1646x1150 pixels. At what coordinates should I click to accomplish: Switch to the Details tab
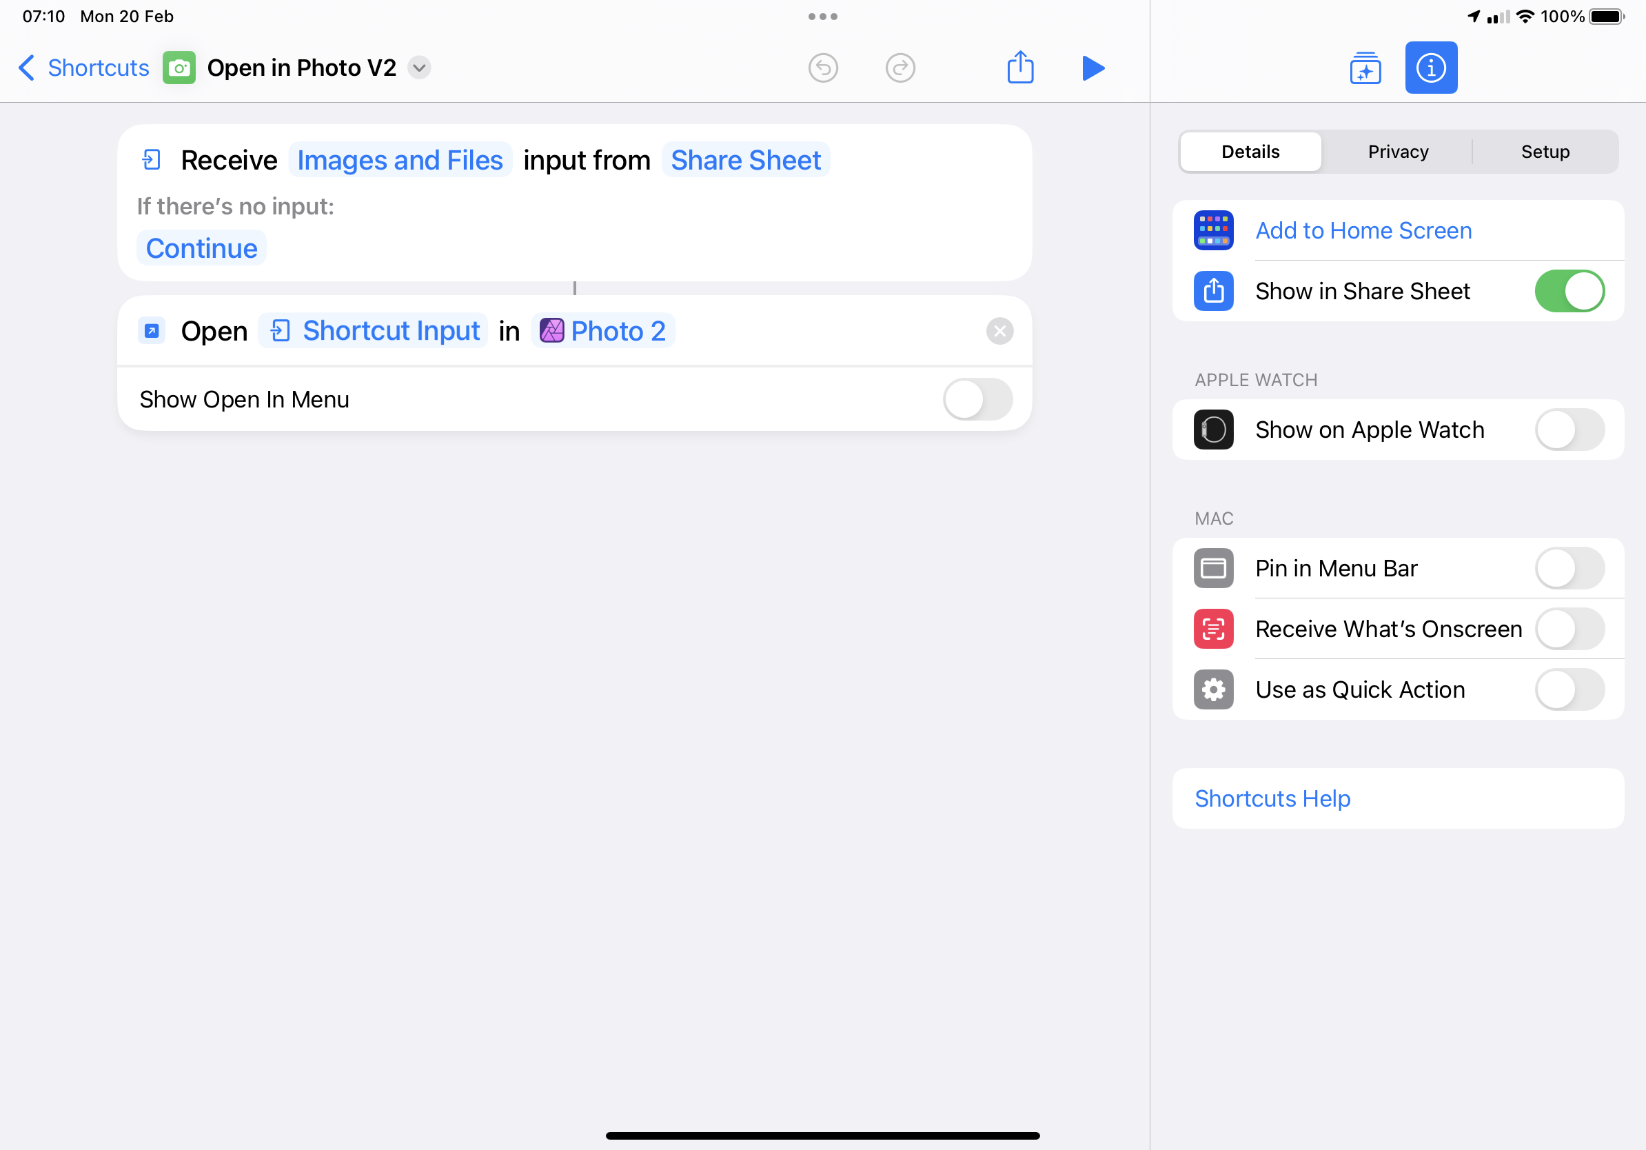tap(1250, 152)
